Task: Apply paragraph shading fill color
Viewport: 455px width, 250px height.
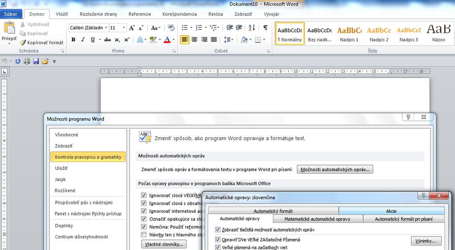Action: pos(244,40)
